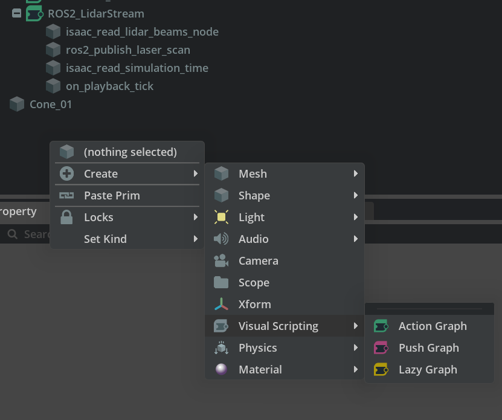The height and width of the screenshot is (420, 502).
Task: Select the on_playback_tick node
Action: click(x=109, y=86)
